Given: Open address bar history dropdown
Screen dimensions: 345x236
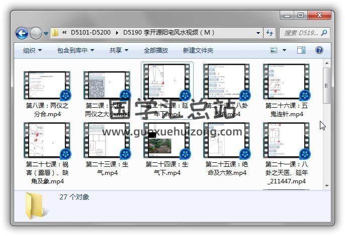Looking at the screenshot, I should pyautogui.click(x=258, y=33).
